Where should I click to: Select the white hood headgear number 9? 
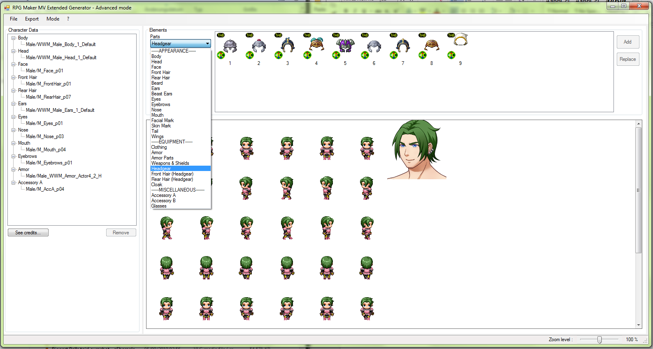pyautogui.click(x=460, y=40)
